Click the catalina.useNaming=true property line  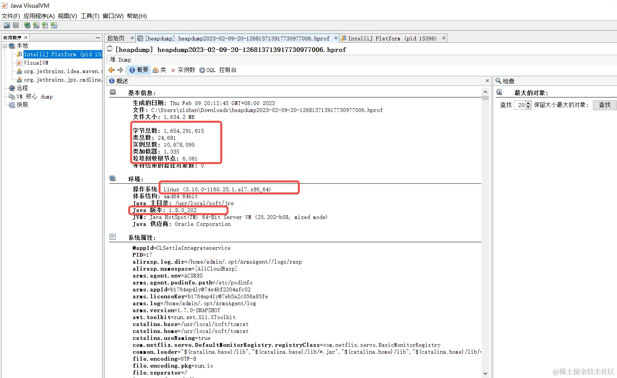point(172,338)
